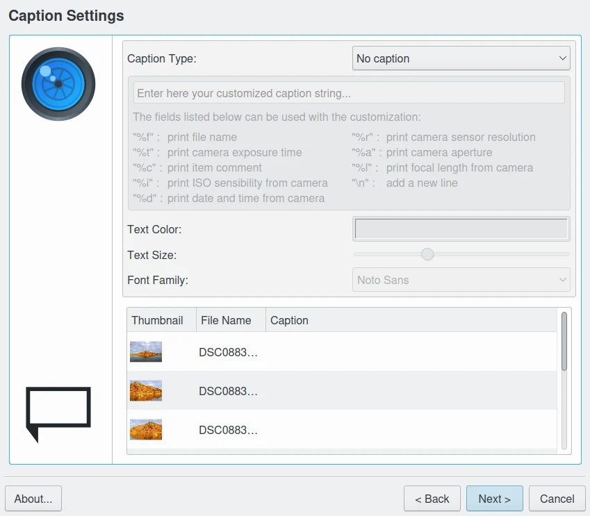The image size is (590, 516).
Task: Click the image list vertical scrollbar
Action: pyautogui.click(x=564, y=342)
